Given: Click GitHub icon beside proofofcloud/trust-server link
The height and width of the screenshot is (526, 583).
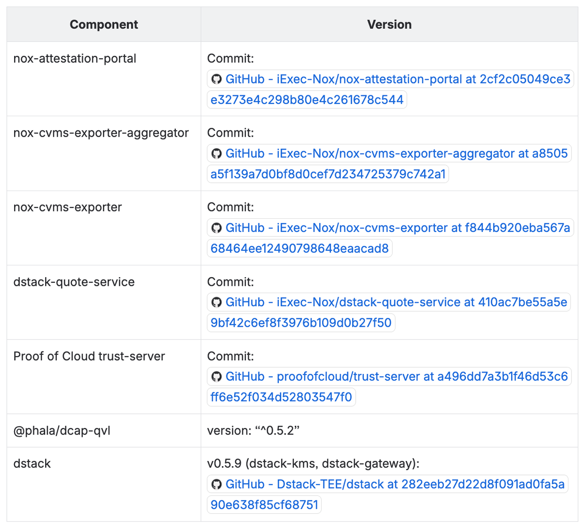Looking at the screenshot, I should [x=217, y=377].
